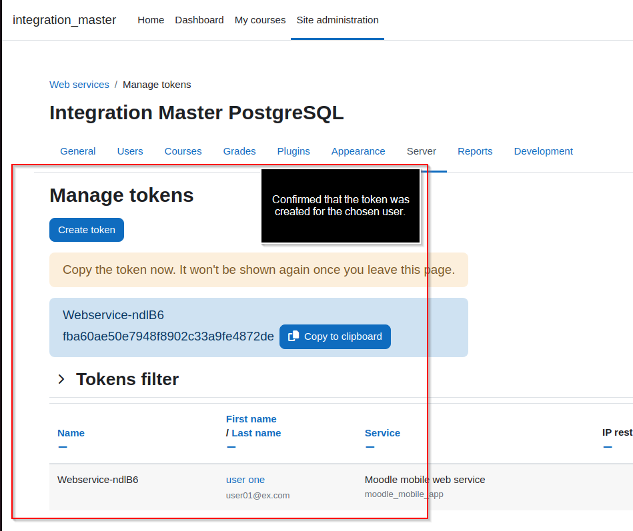The height and width of the screenshot is (531, 633).
Task: Click Moodle mobile web service text
Action: click(x=425, y=480)
